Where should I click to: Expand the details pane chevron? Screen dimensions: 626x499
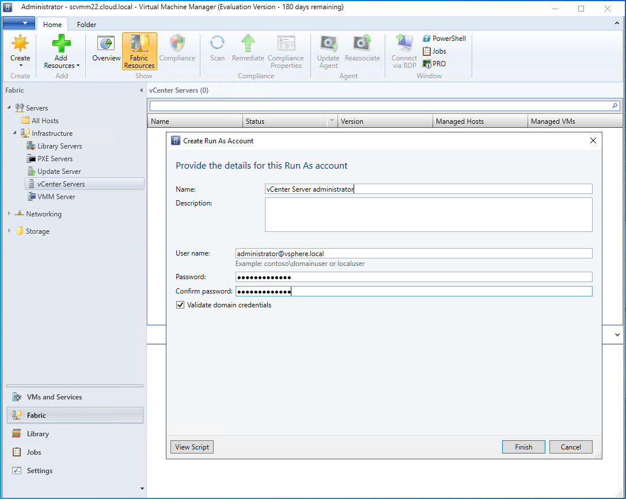pyautogui.click(x=617, y=335)
